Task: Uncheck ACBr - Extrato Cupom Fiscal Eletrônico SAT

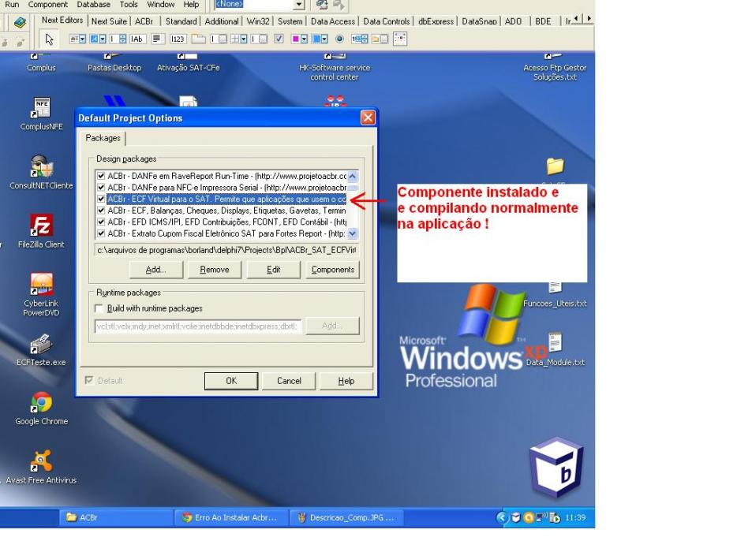Action: coord(100,233)
